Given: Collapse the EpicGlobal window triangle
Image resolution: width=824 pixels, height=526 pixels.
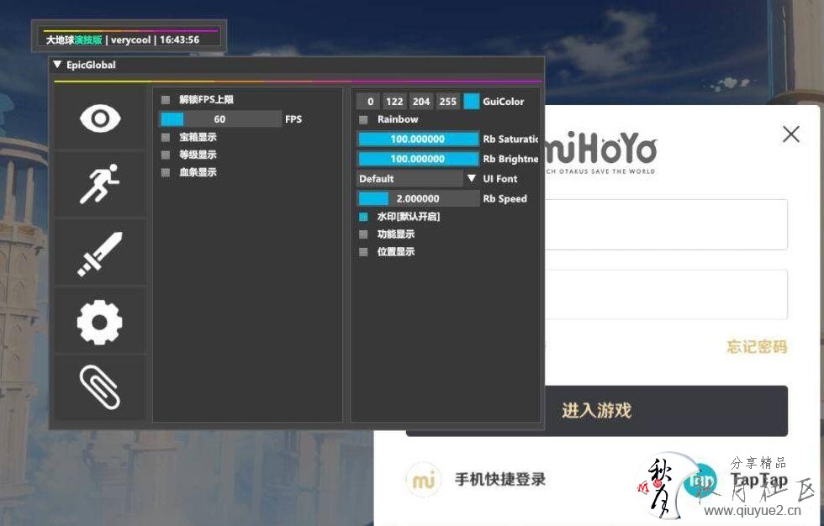Looking at the screenshot, I should coord(58,65).
